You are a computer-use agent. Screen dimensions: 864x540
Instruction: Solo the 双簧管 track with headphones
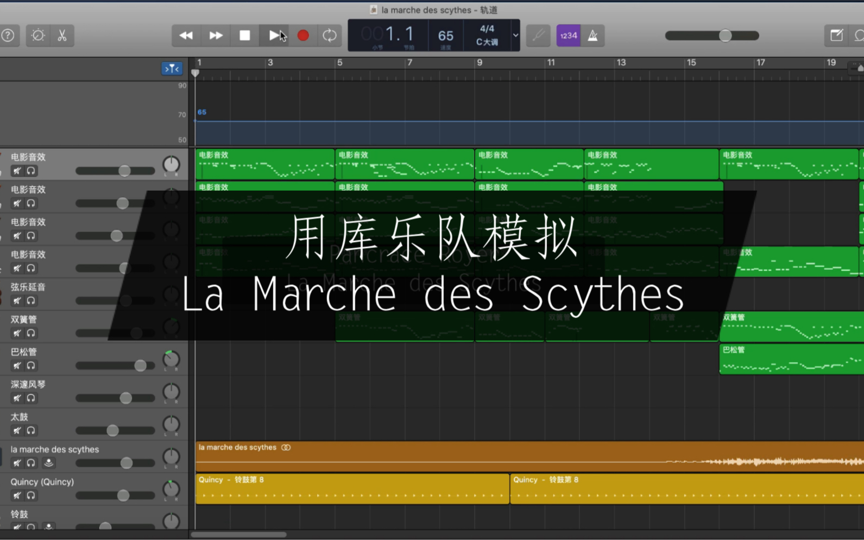pos(31,333)
